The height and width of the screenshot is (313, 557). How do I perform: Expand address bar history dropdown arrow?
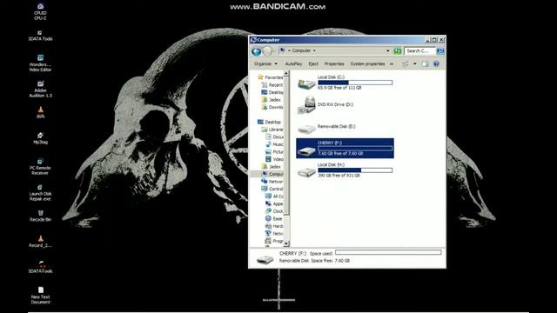pos(387,50)
